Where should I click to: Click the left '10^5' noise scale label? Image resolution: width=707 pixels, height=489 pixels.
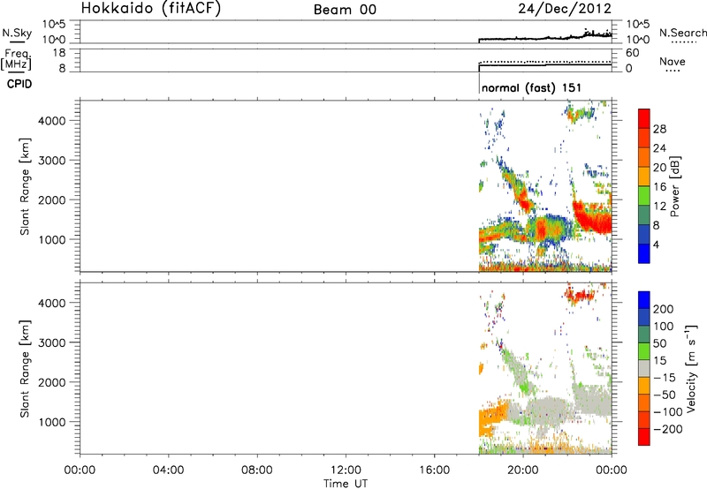[x=54, y=25]
